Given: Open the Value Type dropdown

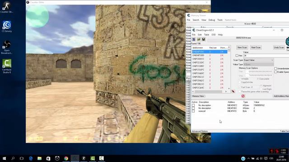Looking at the screenshot, I should (259, 64).
